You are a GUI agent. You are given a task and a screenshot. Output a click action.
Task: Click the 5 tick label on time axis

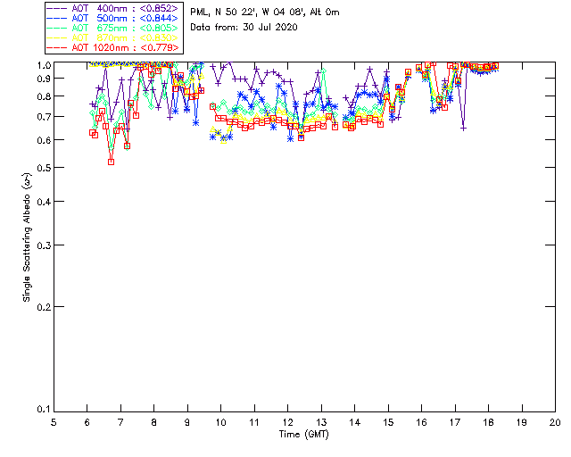tap(54, 423)
